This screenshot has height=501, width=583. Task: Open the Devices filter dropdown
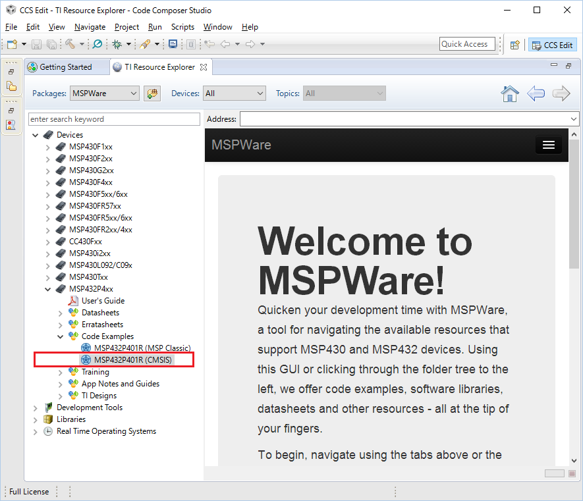pos(235,93)
